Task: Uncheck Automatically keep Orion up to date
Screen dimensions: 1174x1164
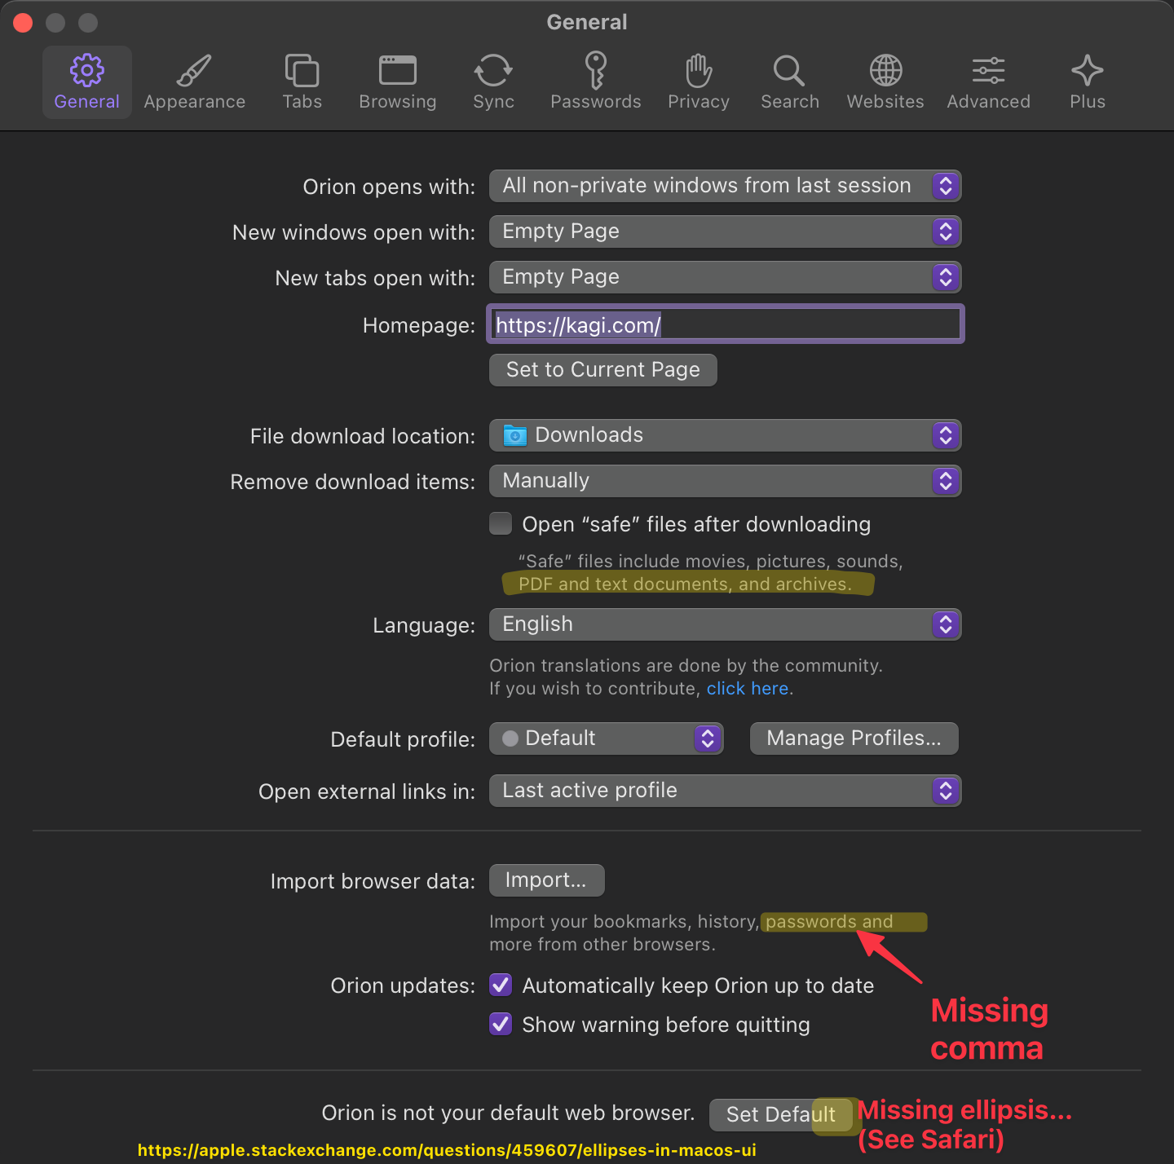Action: point(501,985)
